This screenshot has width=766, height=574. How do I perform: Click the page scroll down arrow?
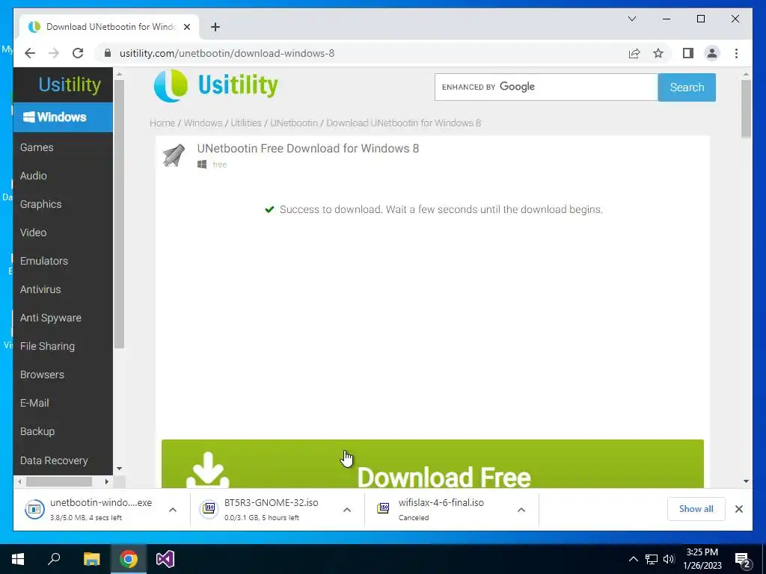pyautogui.click(x=746, y=481)
